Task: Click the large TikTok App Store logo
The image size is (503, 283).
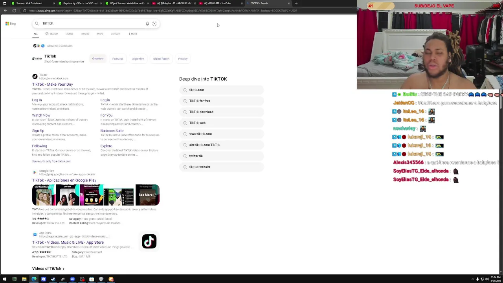Action: coord(149,241)
